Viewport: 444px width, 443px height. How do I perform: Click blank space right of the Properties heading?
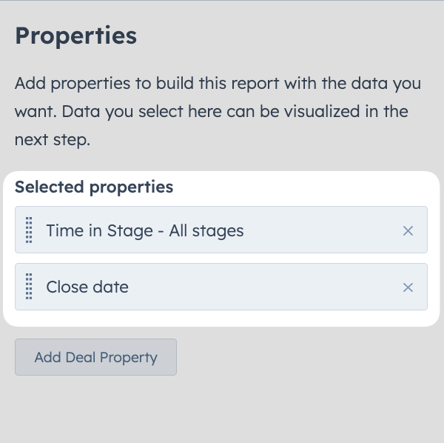[289, 36]
